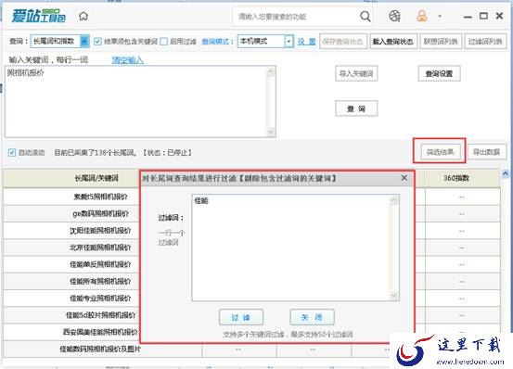Open the 联想词列表 button
The height and width of the screenshot is (369, 513).
[441, 42]
